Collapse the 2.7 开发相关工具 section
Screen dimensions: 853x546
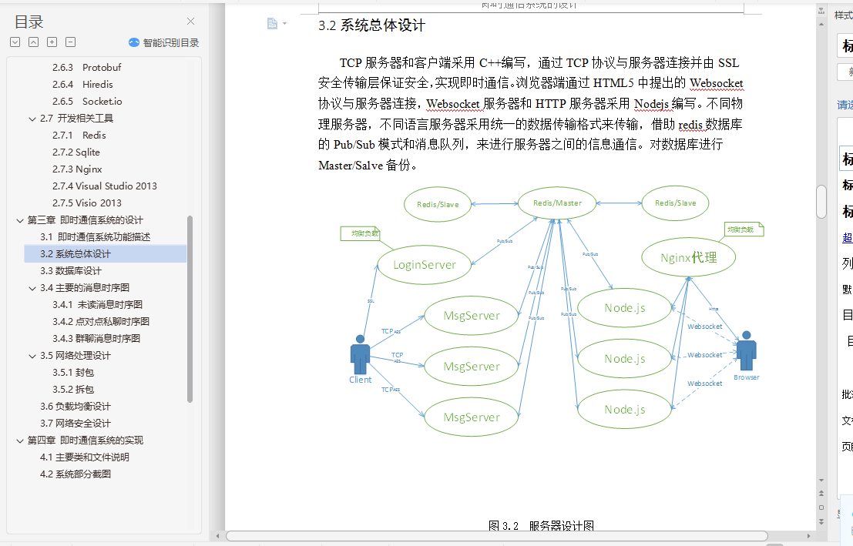click(32, 119)
